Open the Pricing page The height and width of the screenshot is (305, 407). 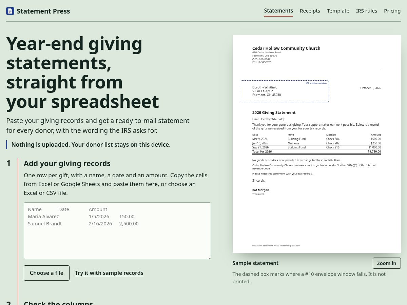click(392, 11)
